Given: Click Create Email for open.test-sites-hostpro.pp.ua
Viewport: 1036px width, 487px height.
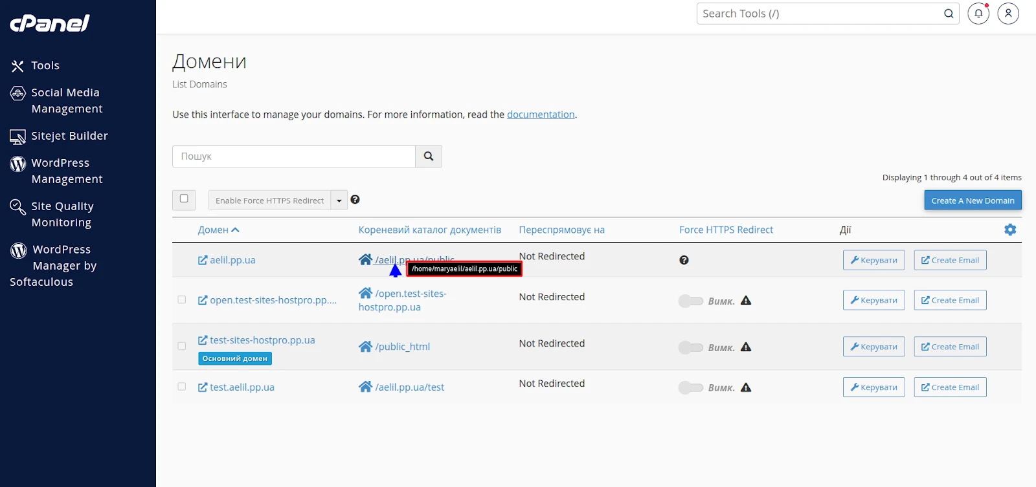Looking at the screenshot, I should tap(950, 300).
